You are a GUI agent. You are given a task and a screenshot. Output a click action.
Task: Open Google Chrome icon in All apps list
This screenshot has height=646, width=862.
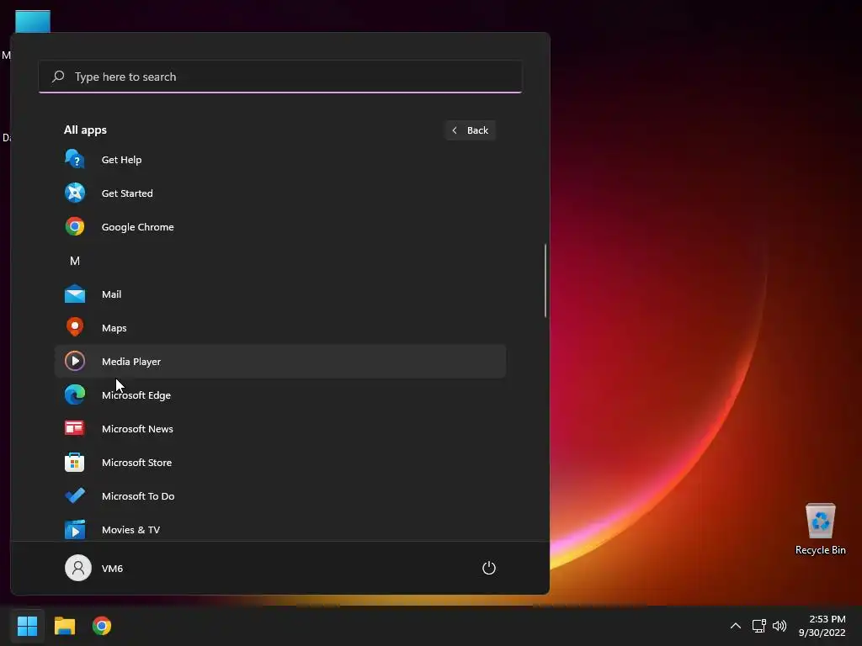pyautogui.click(x=75, y=226)
